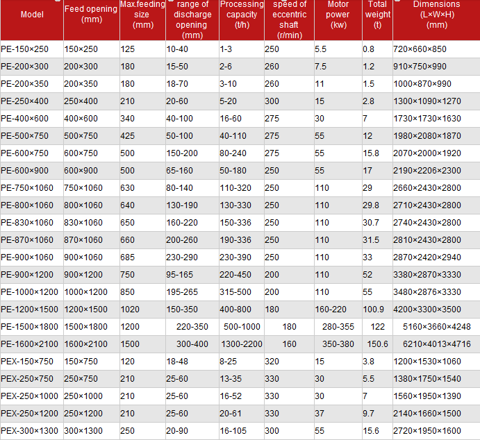Click the 1300-2200 processing capacity cell

click(x=242, y=344)
